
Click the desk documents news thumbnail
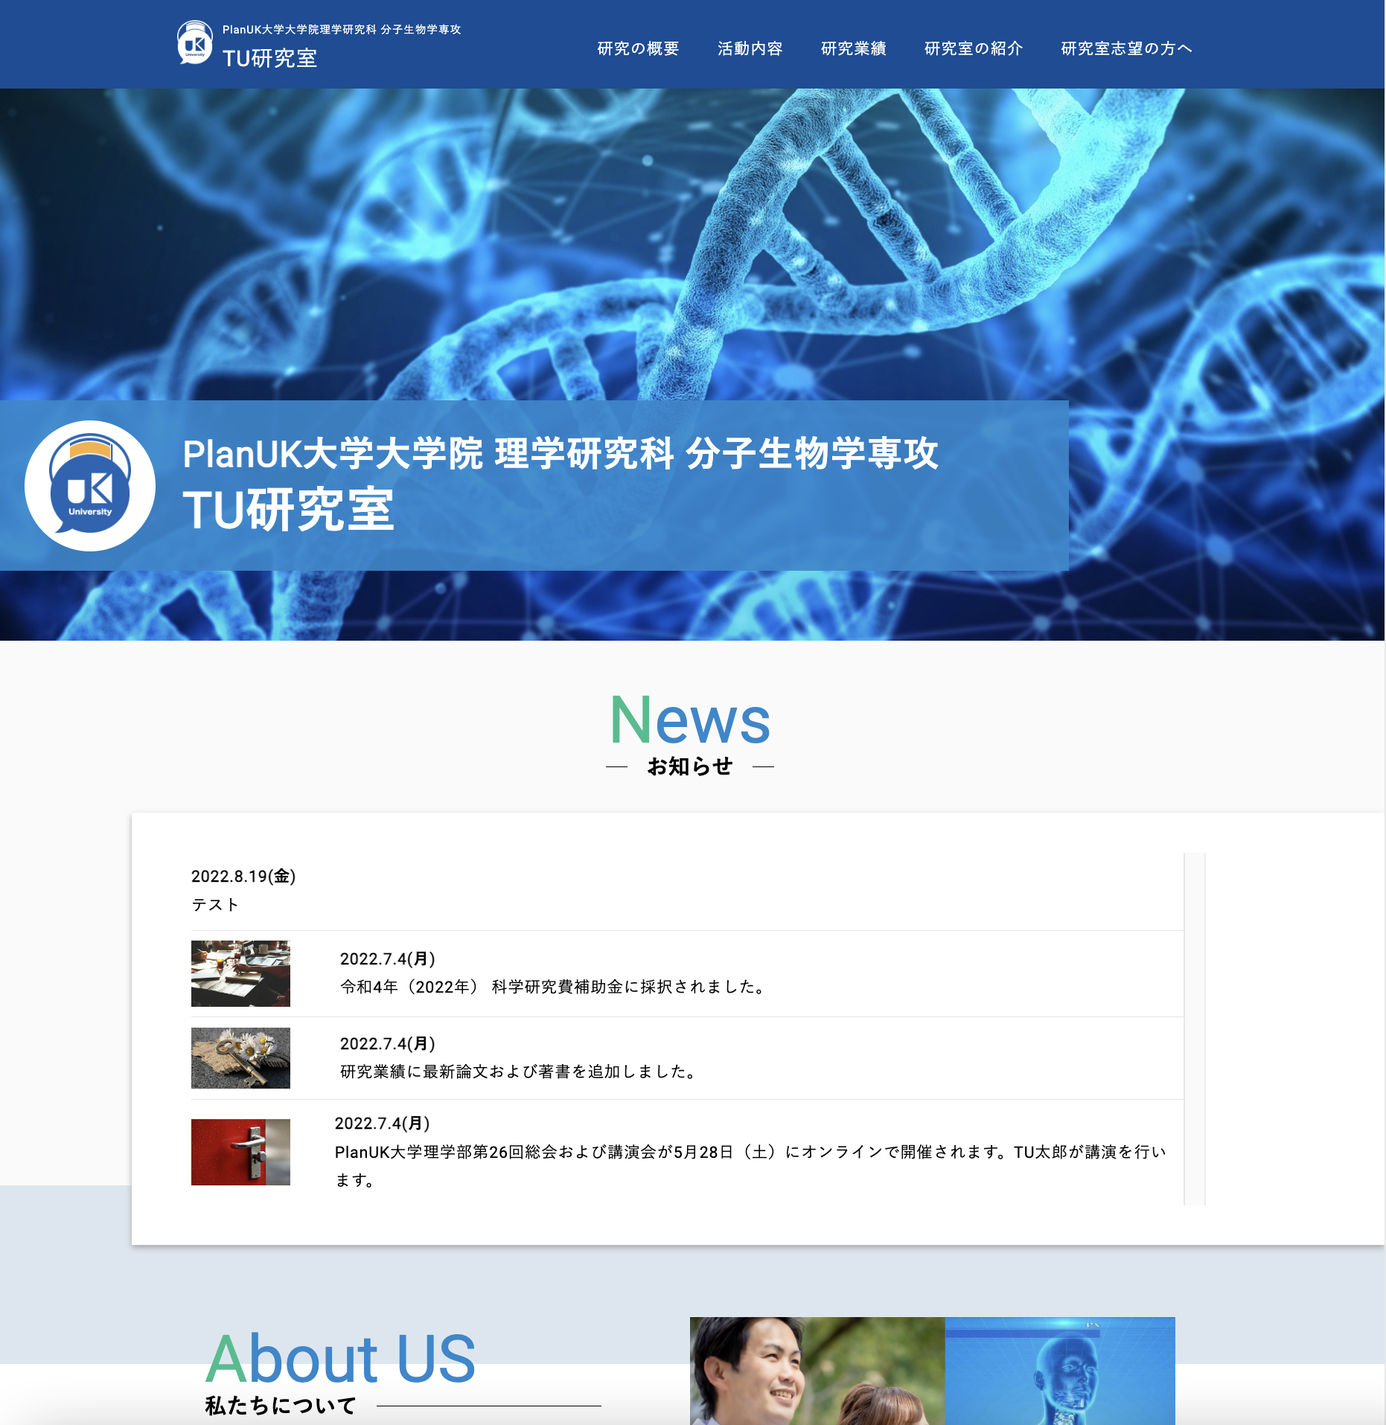point(240,973)
